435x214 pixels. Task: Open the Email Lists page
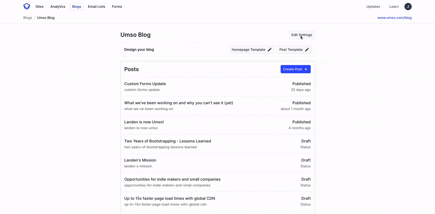(x=96, y=7)
